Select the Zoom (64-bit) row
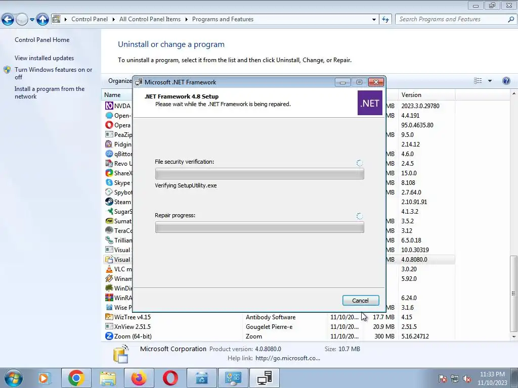518x388 pixels. pos(279,336)
